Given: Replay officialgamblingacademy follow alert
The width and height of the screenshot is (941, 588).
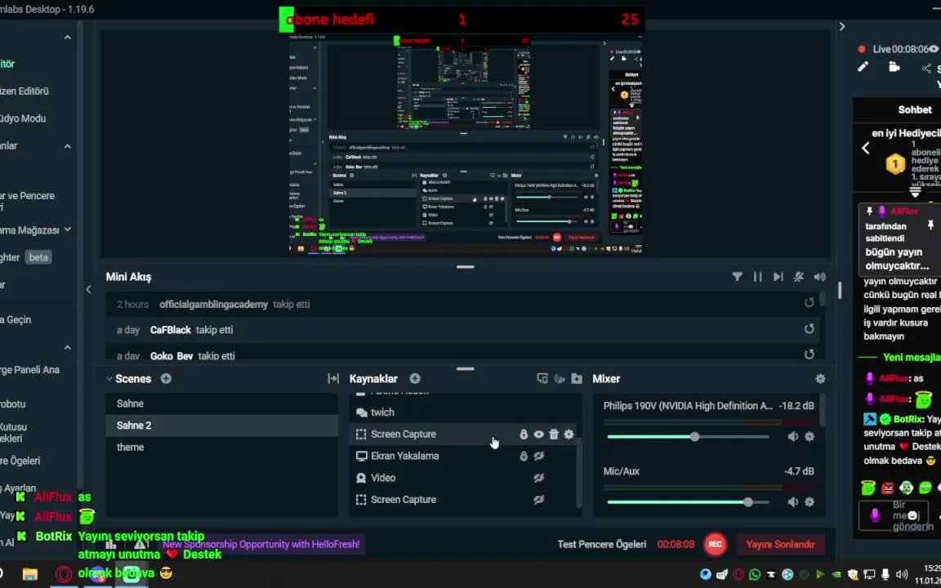Looking at the screenshot, I should pos(809,302).
